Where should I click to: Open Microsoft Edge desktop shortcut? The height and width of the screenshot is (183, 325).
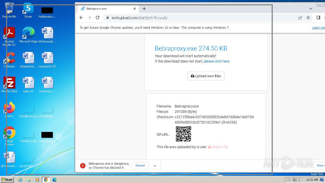point(28,35)
